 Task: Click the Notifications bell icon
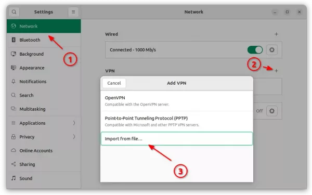point(14,82)
